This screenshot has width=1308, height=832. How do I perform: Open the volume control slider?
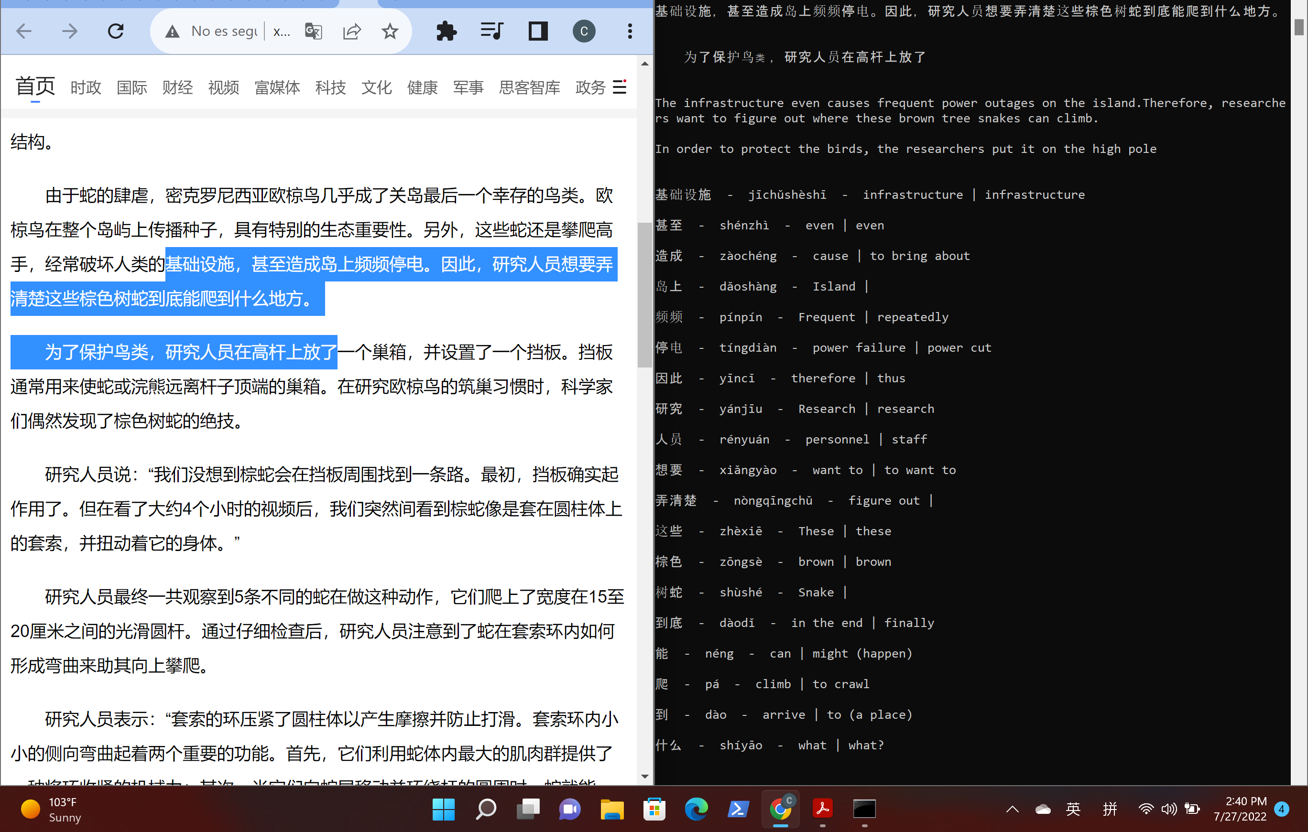1169,809
